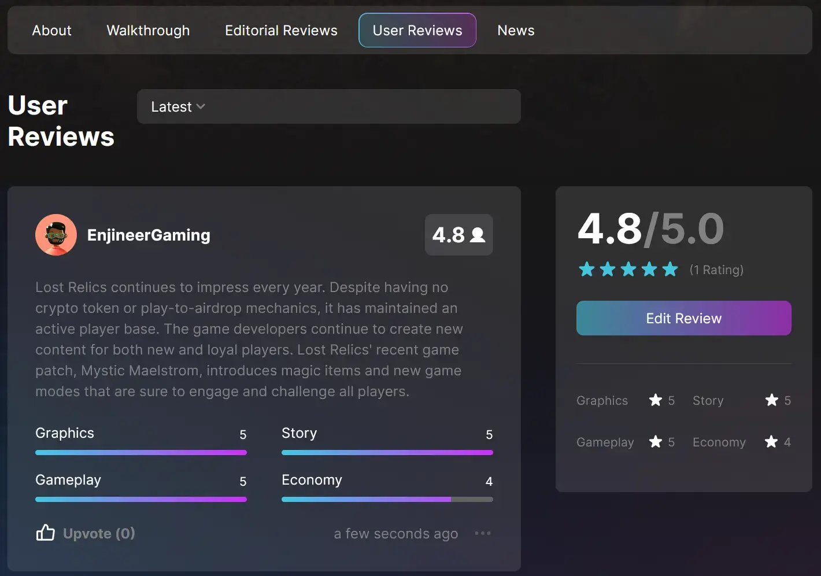Click the chevron arrow beside Latest
This screenshot has width=821, height=576.
[x=201, y=107]
